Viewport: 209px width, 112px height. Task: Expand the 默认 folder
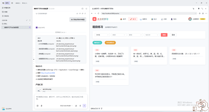pos(5,24)
